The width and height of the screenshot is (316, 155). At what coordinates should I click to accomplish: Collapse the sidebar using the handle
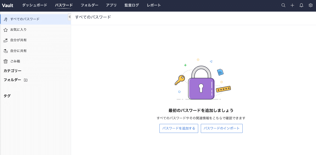coord(70,17)
